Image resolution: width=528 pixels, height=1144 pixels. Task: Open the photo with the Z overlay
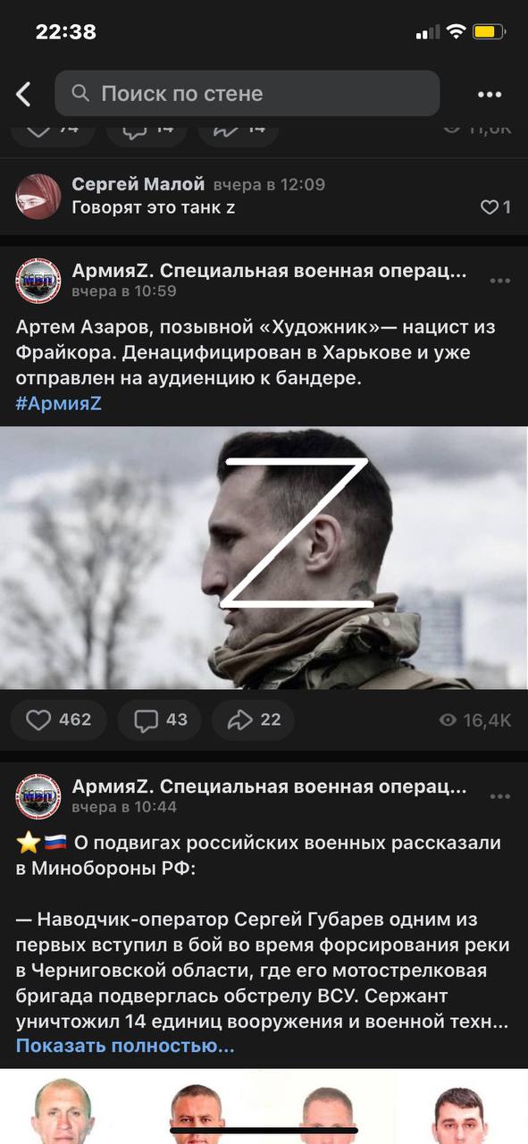coord(264,558)
